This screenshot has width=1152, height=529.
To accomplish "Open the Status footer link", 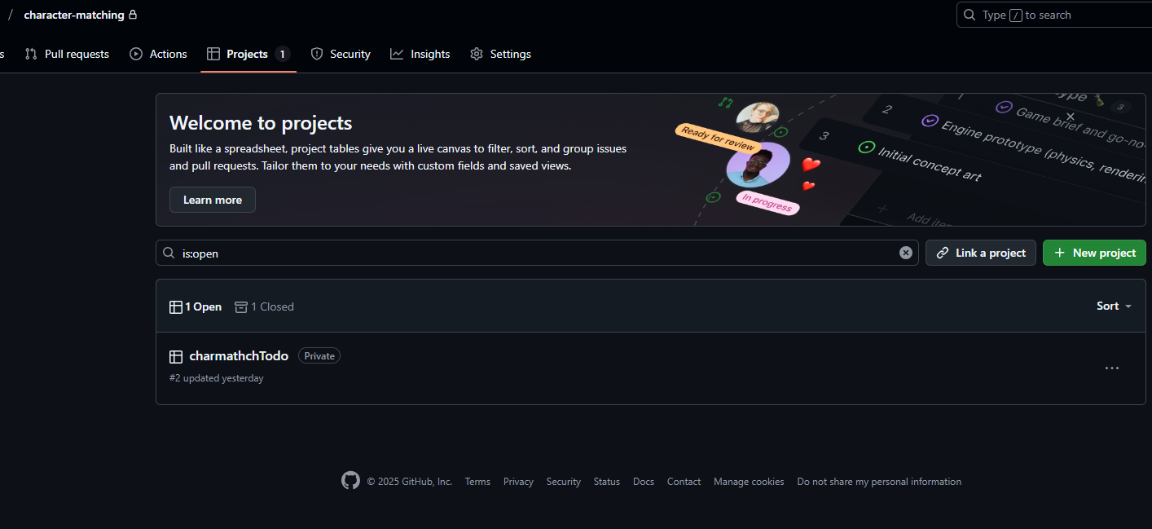I will 607,482.
